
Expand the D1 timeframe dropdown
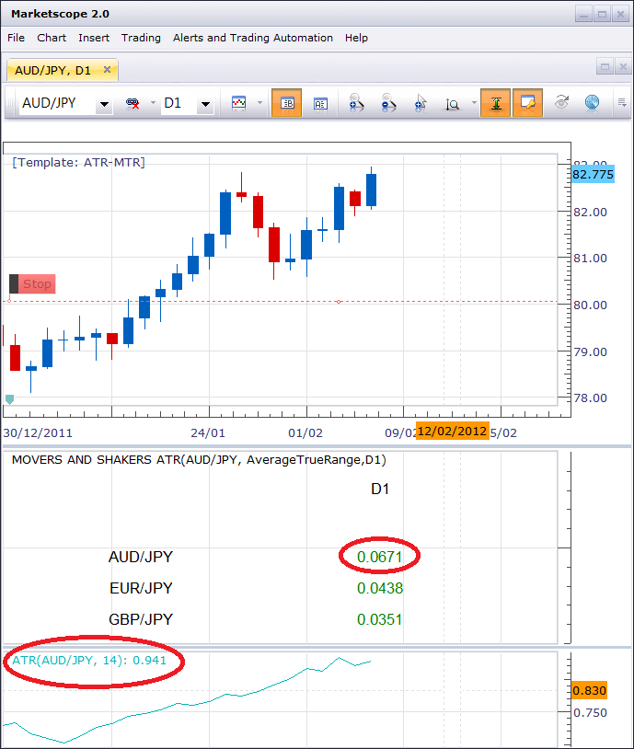205,104
